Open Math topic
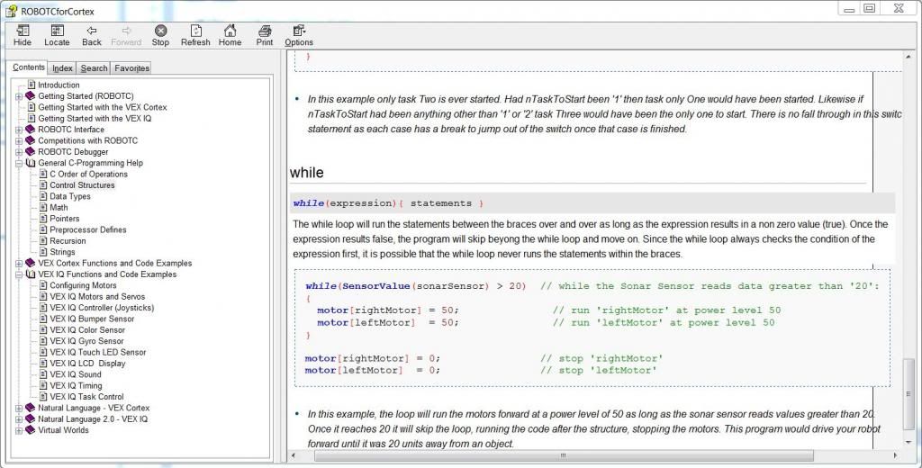The image size is (922, 468). [x=59, y=208]
